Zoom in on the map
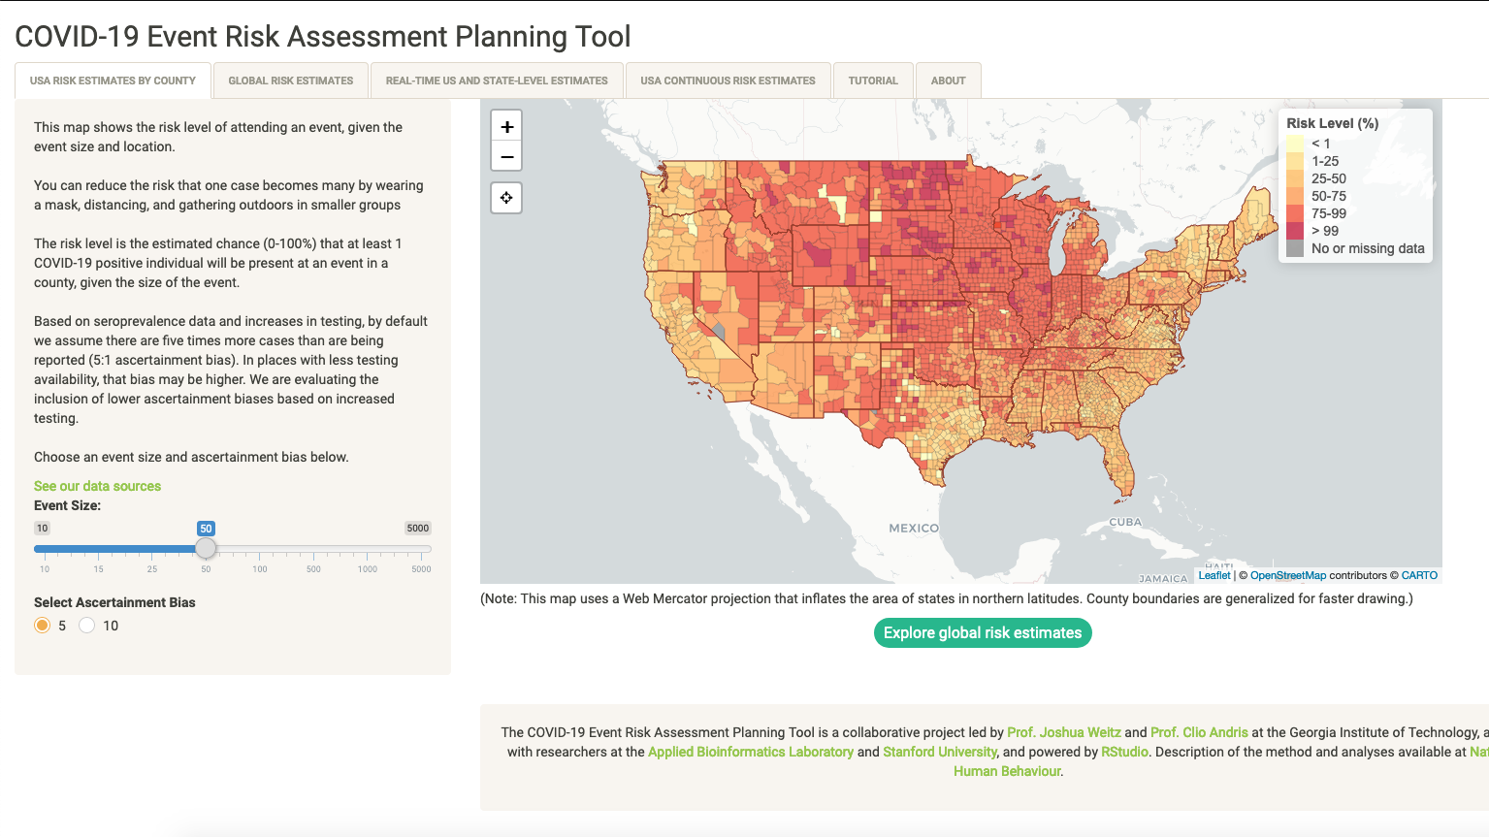This screenshot has width=1489, height=837. [x=506, y=126]
